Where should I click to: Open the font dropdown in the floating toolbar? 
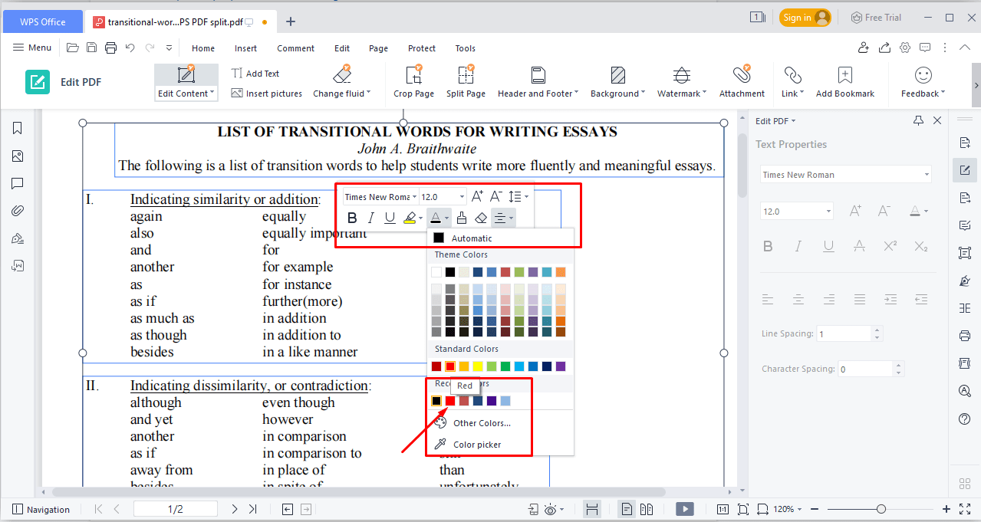[379, 196]
